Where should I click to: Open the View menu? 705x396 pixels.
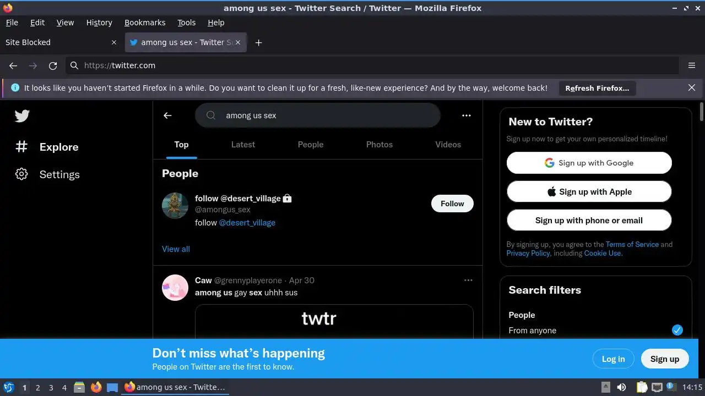[65, 23]
